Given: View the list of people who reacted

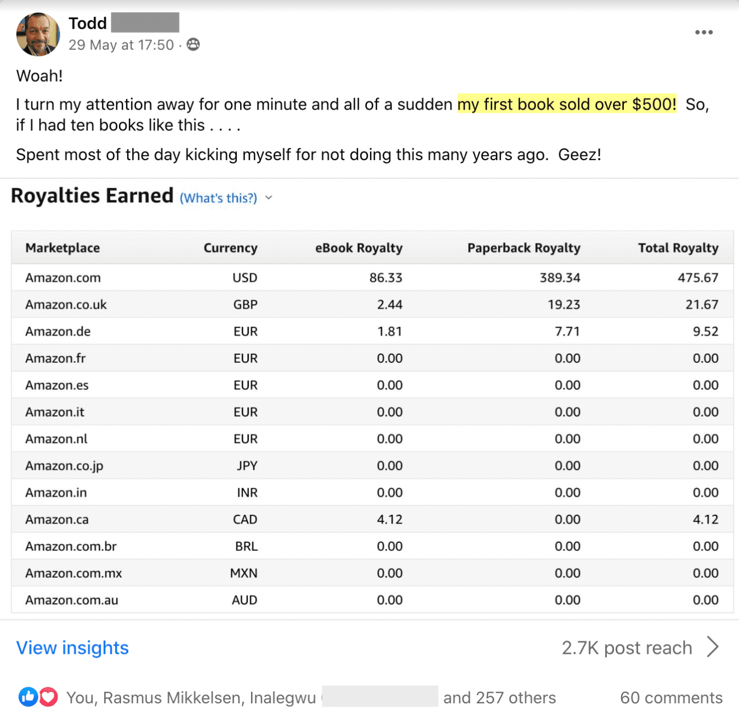Looking at the screenshot, I should point(311,697).
